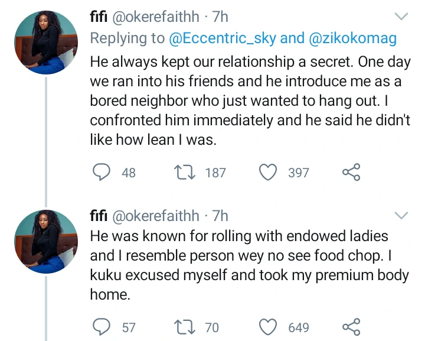
Task: Share the 'premium body home' tweet
Action: tap(351, 327)
